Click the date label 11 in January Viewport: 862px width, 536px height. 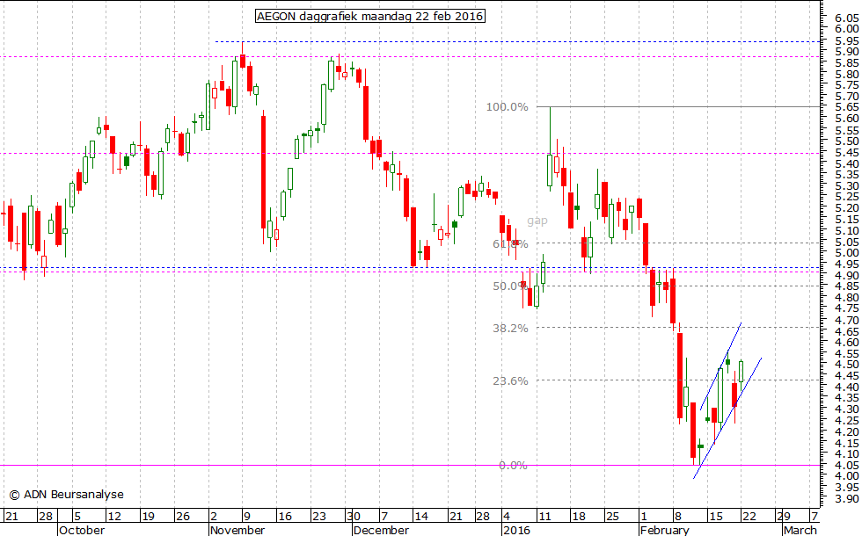(544, 517)
